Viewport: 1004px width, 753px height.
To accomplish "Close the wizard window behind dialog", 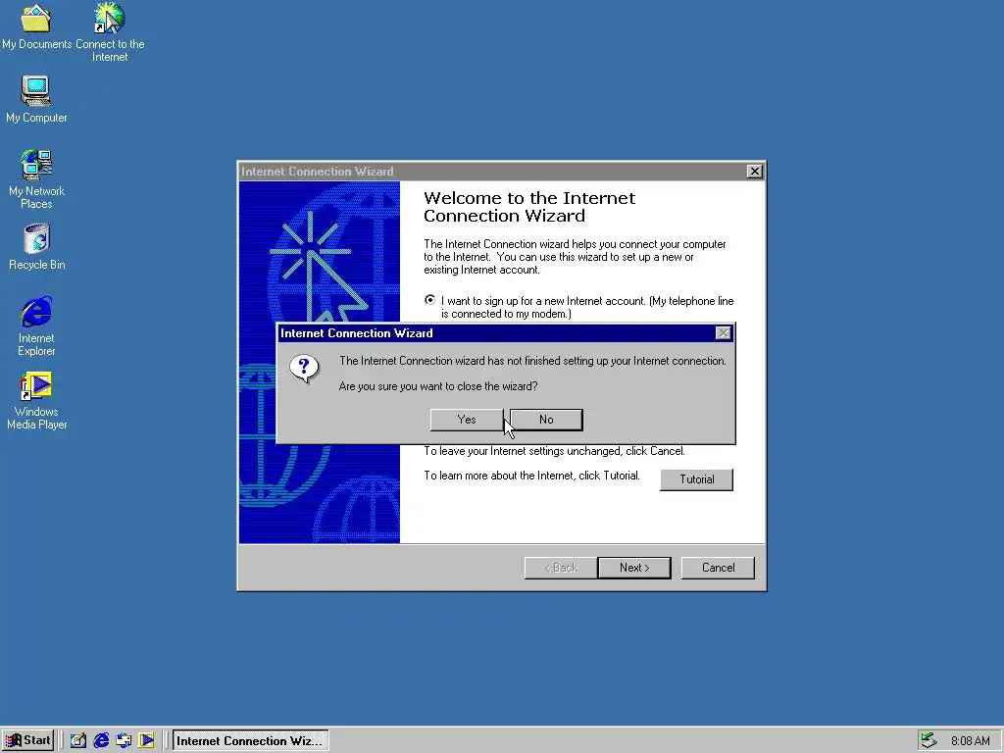I will coord(755,171).
